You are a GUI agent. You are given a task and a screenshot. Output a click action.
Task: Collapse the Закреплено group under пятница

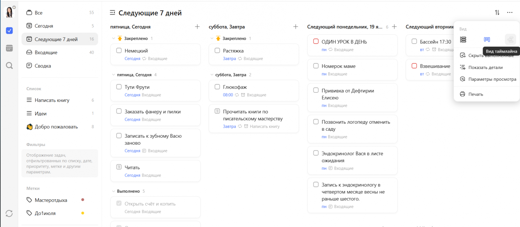pos(113,39)
